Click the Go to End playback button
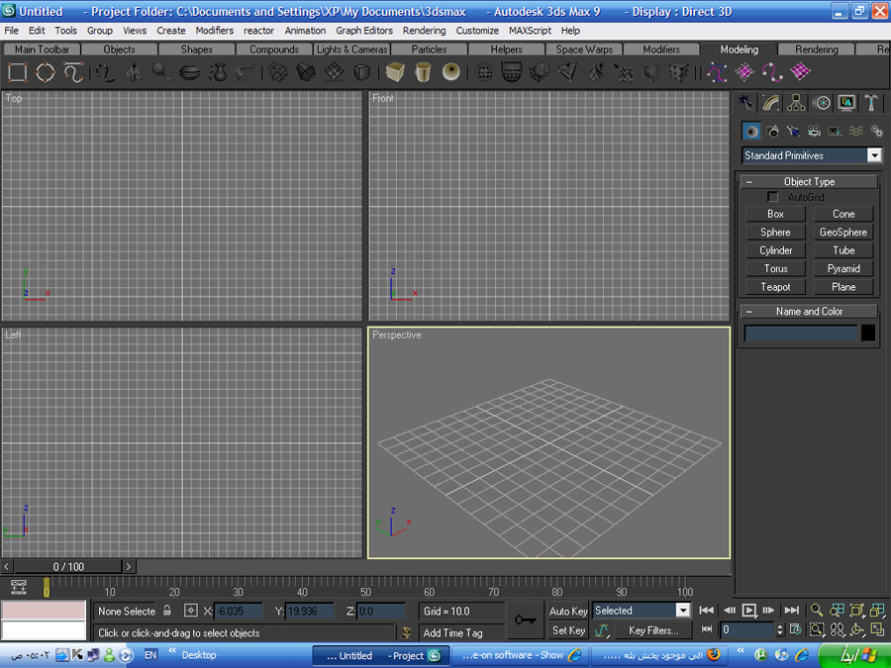 coord(792,611)
